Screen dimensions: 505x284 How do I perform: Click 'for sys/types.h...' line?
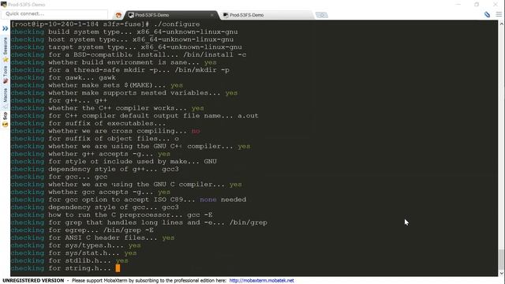click(x=76, y=245)
